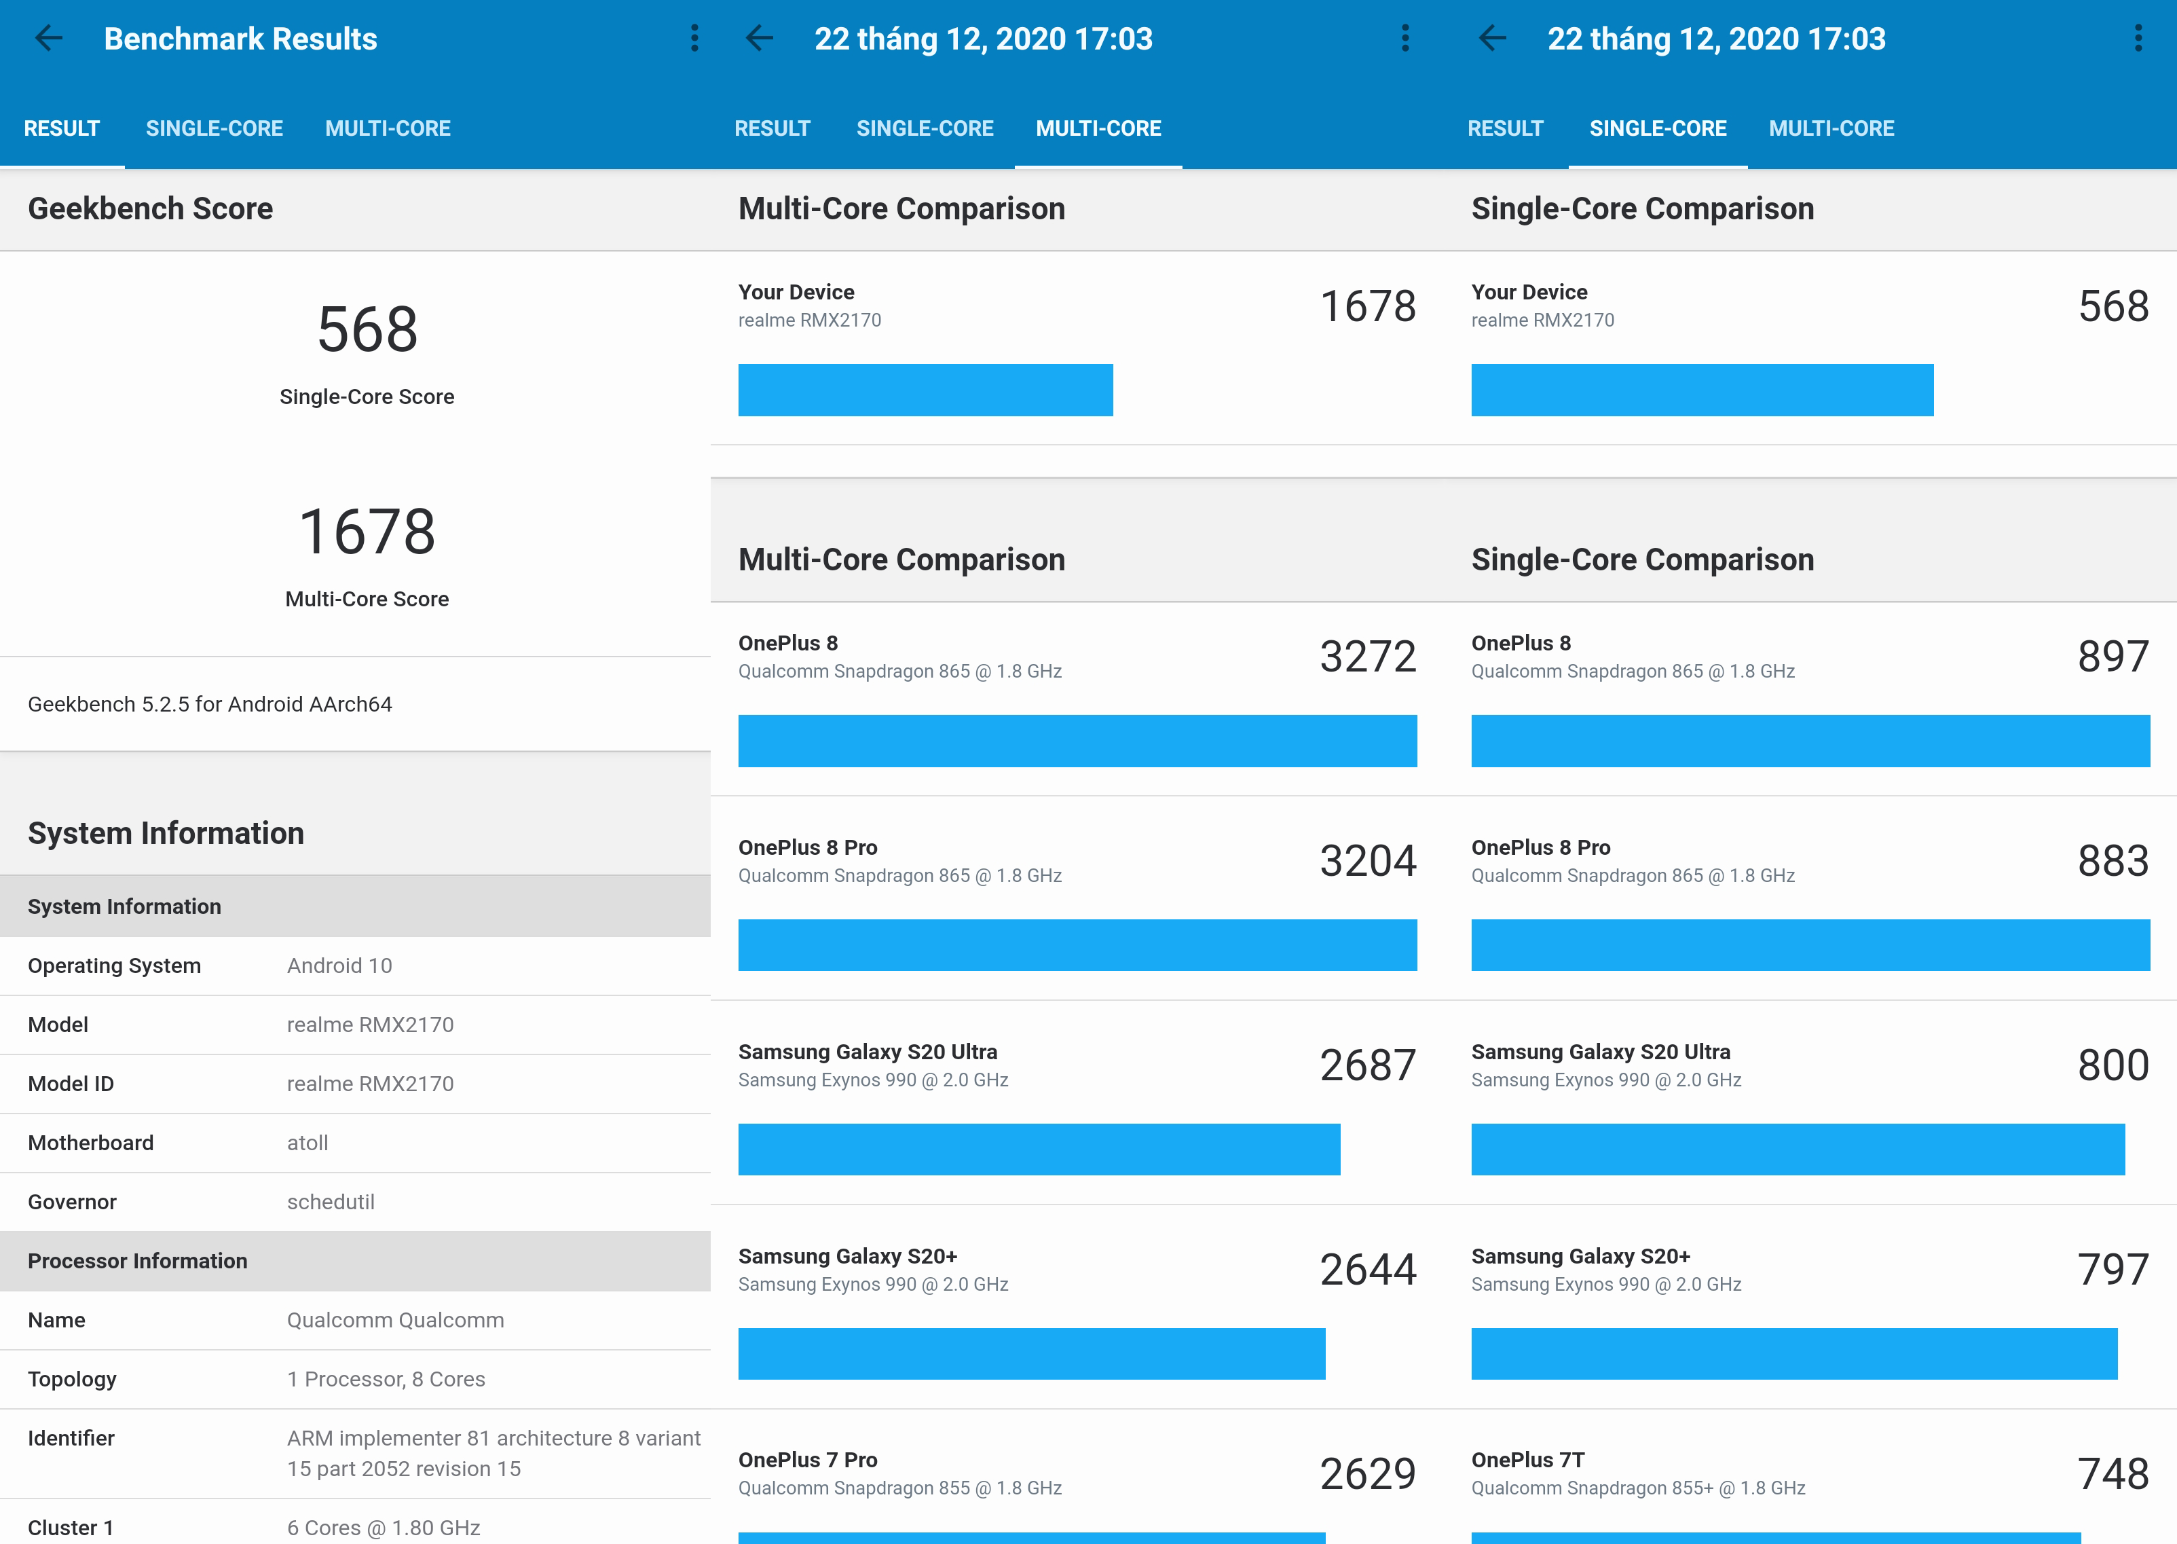This screenshot has height=1544, width=2177.
Task: Switch to SINGLE-CORE tab in Benchmark Results screen
Action: click(215, 128)
